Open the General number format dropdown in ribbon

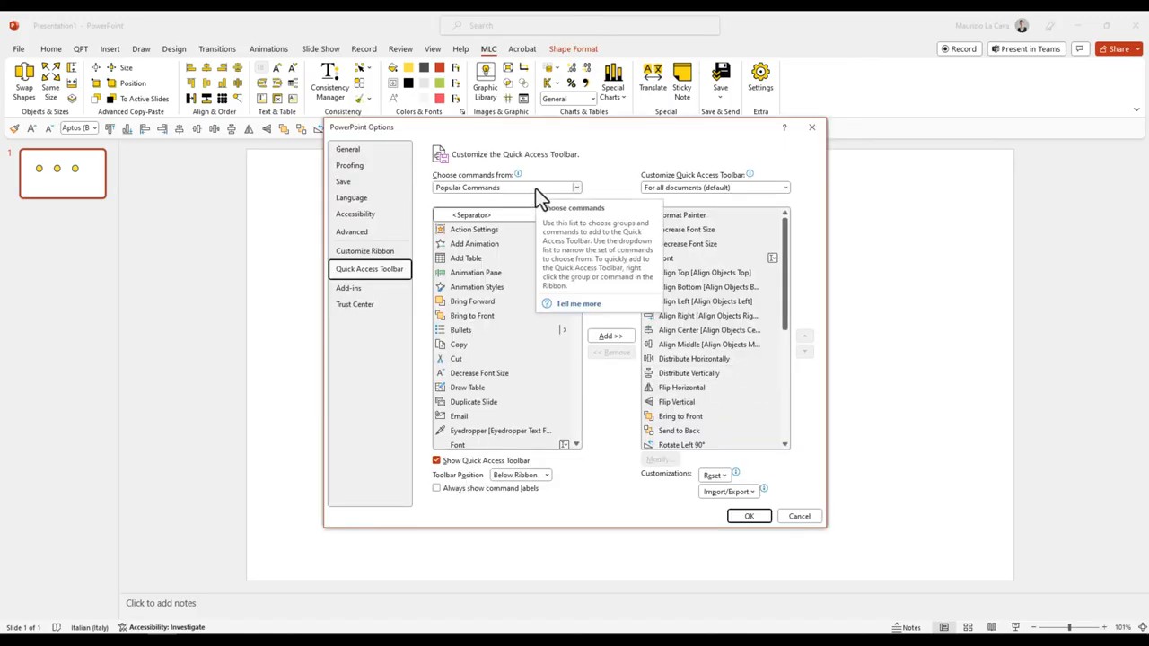pyautogui.click(x=569, y=99)
